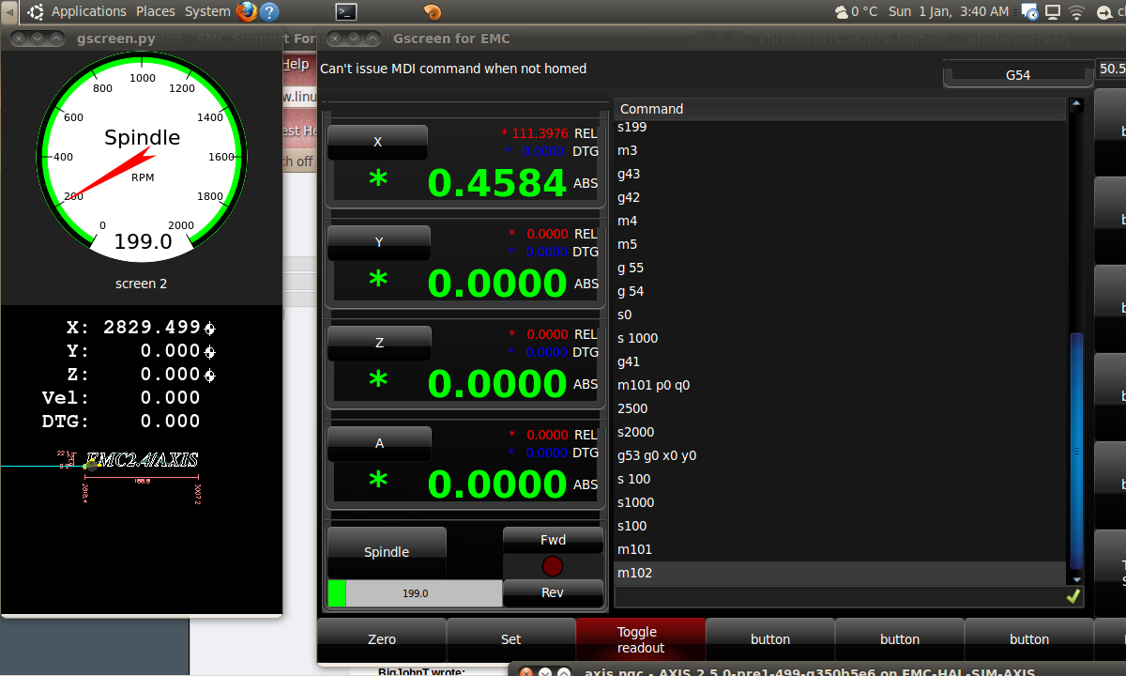Launch Firefox from the top panel
Viewport: 1126px width, 676px height.
point(247,11)
